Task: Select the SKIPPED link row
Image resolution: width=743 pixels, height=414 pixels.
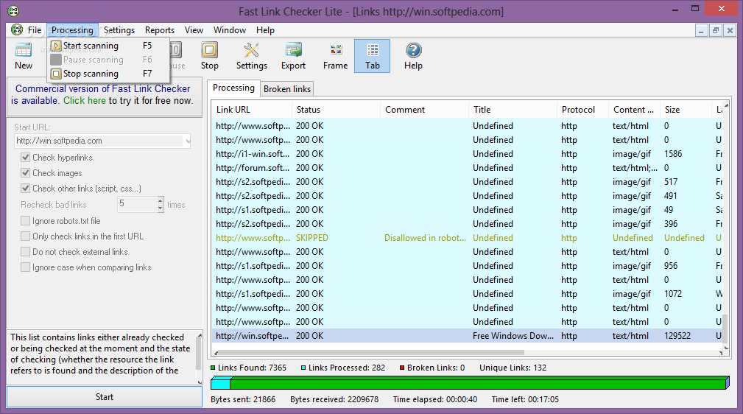Action: pos(467,238)
